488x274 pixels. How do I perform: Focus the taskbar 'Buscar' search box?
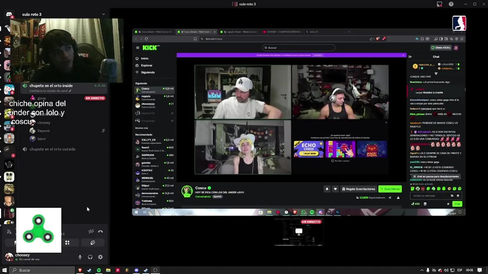[x=42, y=270]
